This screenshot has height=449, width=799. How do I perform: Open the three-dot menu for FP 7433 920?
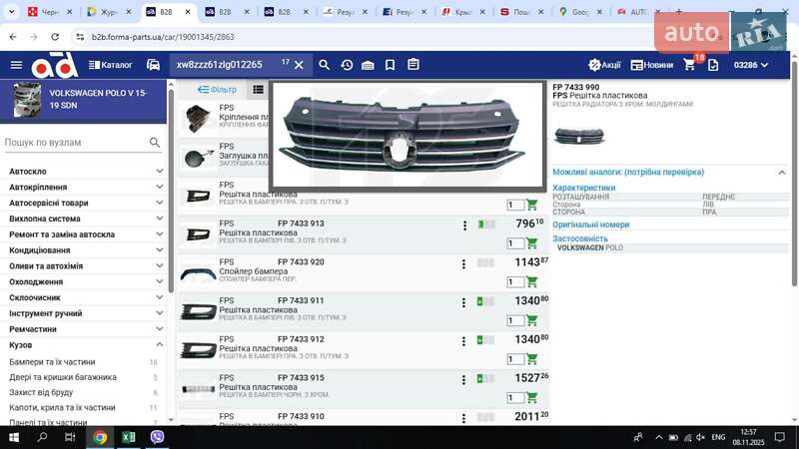coord(464,264)
